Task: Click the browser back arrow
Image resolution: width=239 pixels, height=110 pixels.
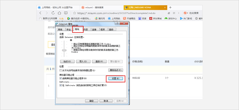Action: click(x=40, y=13)
